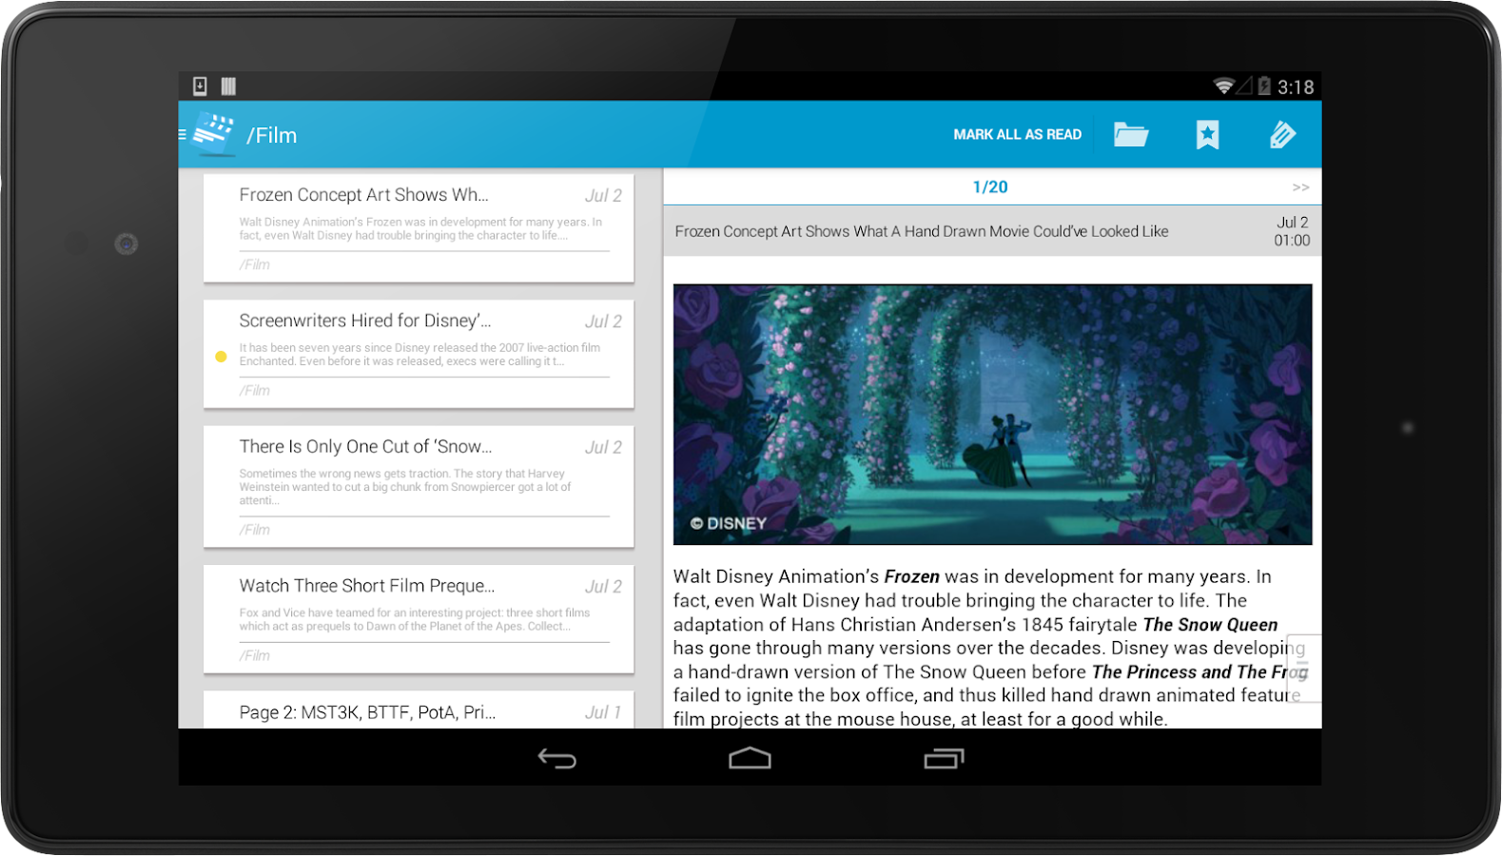
Task: Click the /Film tag under Frozen item
Action: (255, 264)
